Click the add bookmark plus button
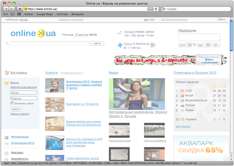This screenshot has height=166, width=234. [x=20, y=9]
